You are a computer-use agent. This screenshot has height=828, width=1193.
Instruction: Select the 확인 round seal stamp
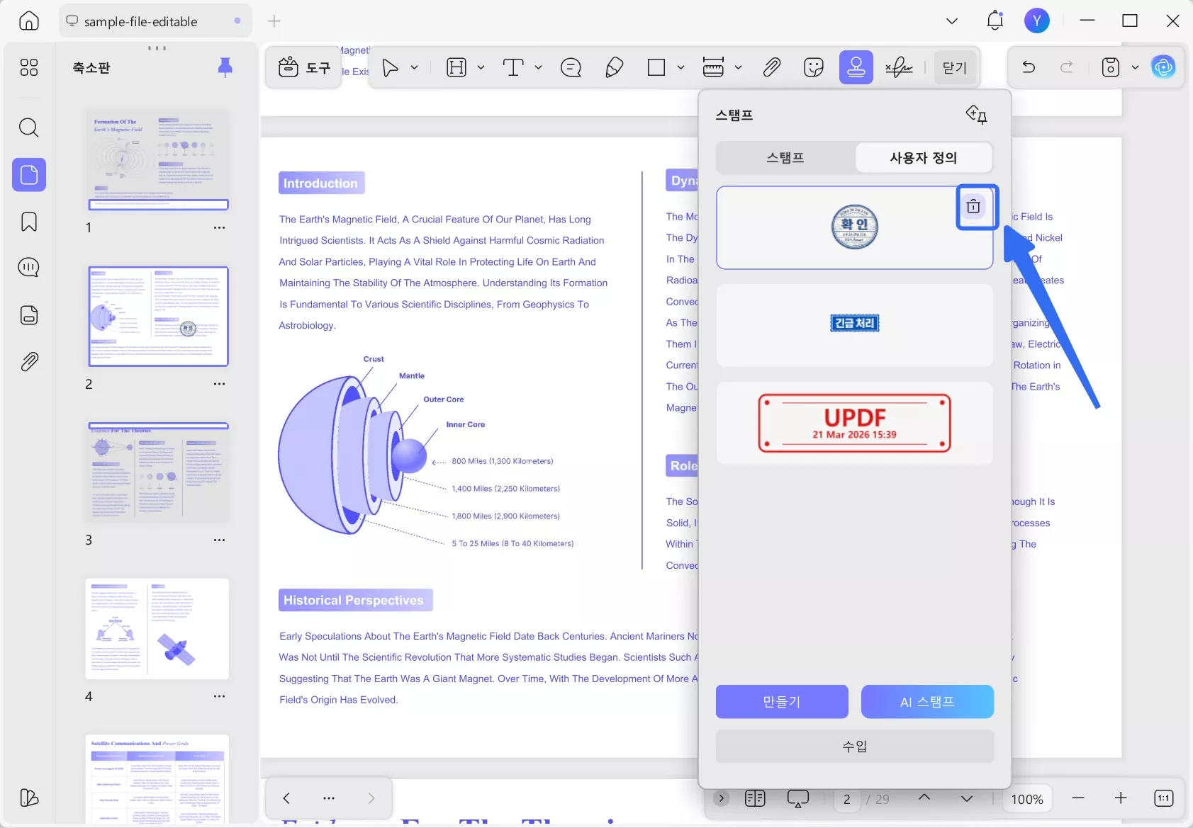point(855,227)
